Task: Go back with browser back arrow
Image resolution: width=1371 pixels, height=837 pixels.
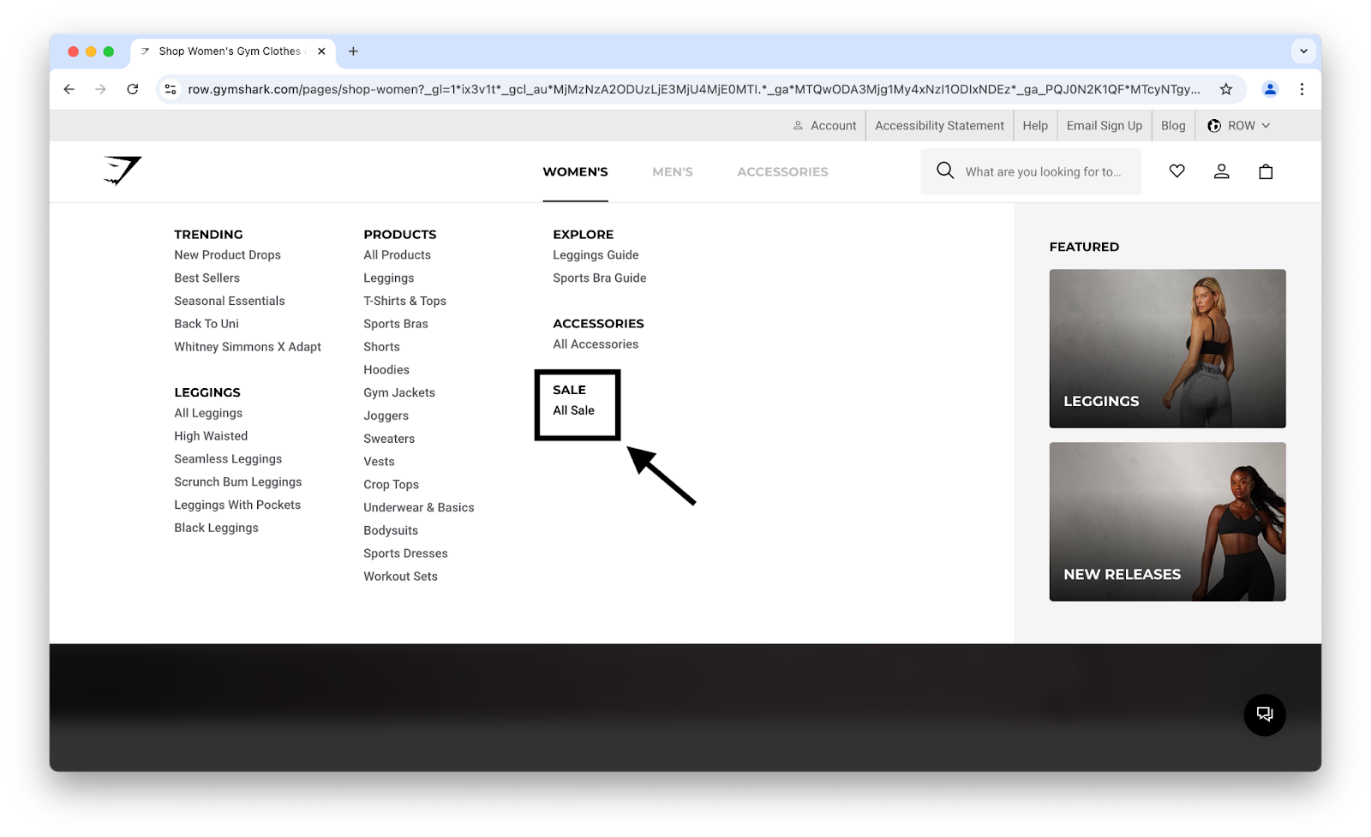Action: [69, 89]
